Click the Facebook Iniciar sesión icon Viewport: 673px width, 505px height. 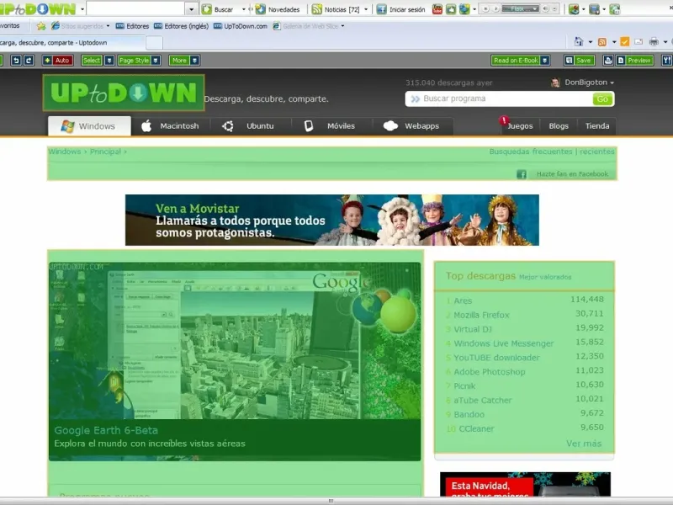tap(382, 9)
